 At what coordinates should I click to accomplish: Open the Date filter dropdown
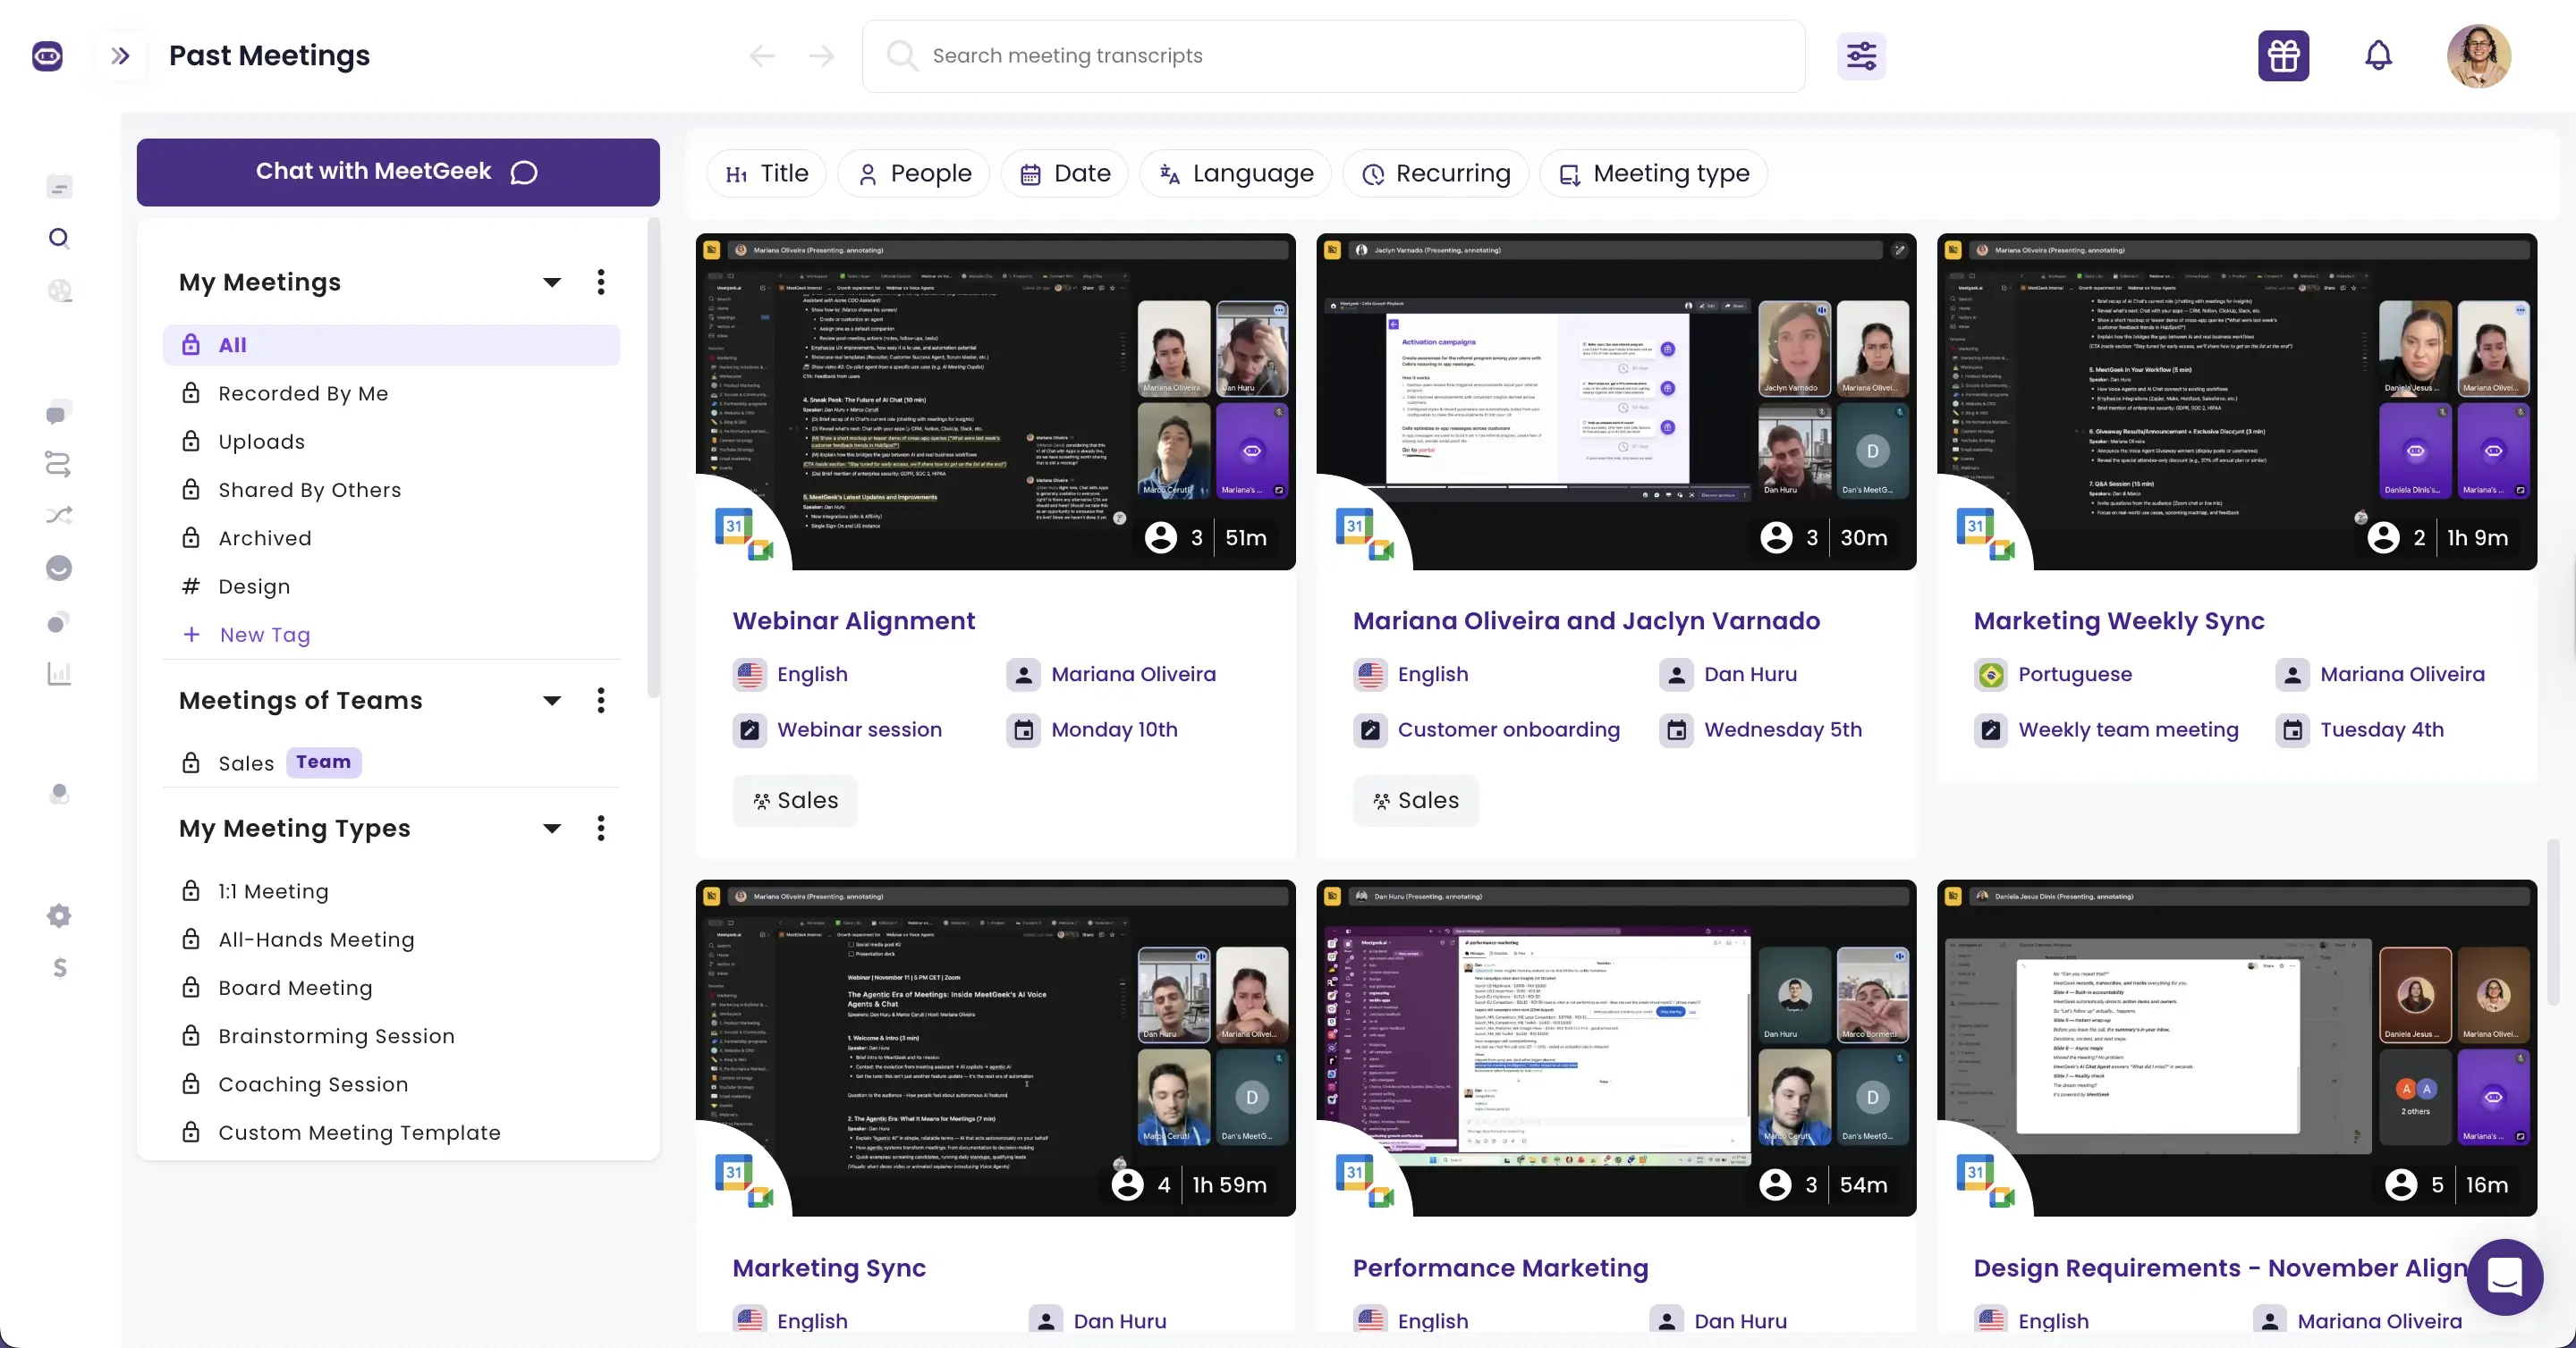[x=1065, y=173]
